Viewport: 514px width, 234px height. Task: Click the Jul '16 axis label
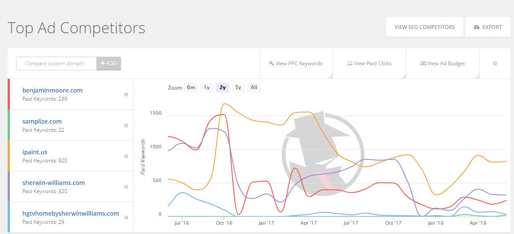tap(182, 222)
